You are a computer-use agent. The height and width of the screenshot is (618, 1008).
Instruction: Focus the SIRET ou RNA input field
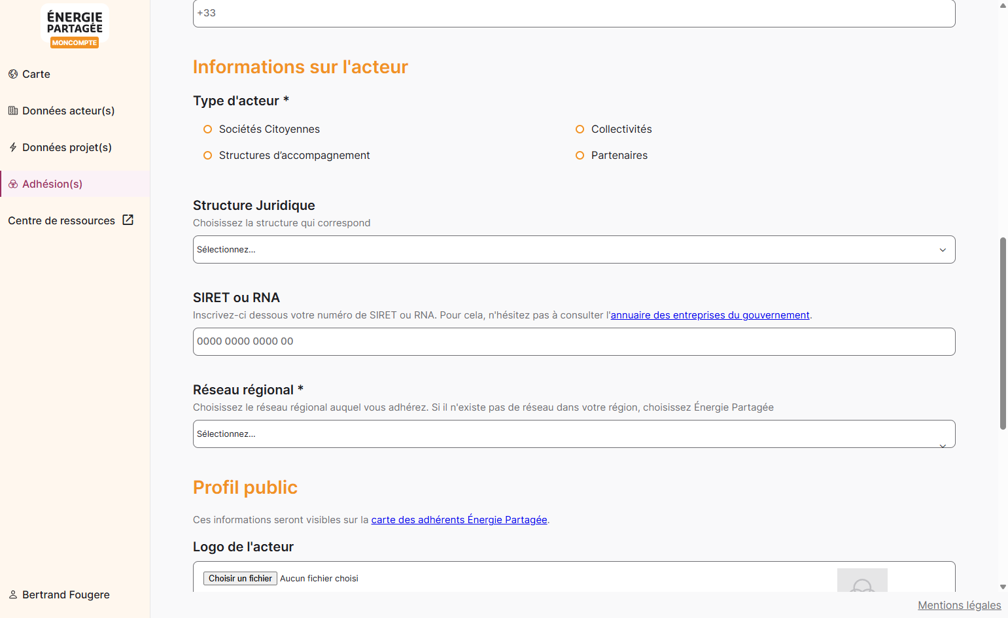(574, 341)
